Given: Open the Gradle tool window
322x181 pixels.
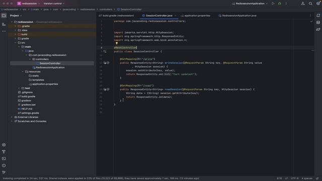Looking at the screenshot, I should pyautogui.click(x=318, y=30).
